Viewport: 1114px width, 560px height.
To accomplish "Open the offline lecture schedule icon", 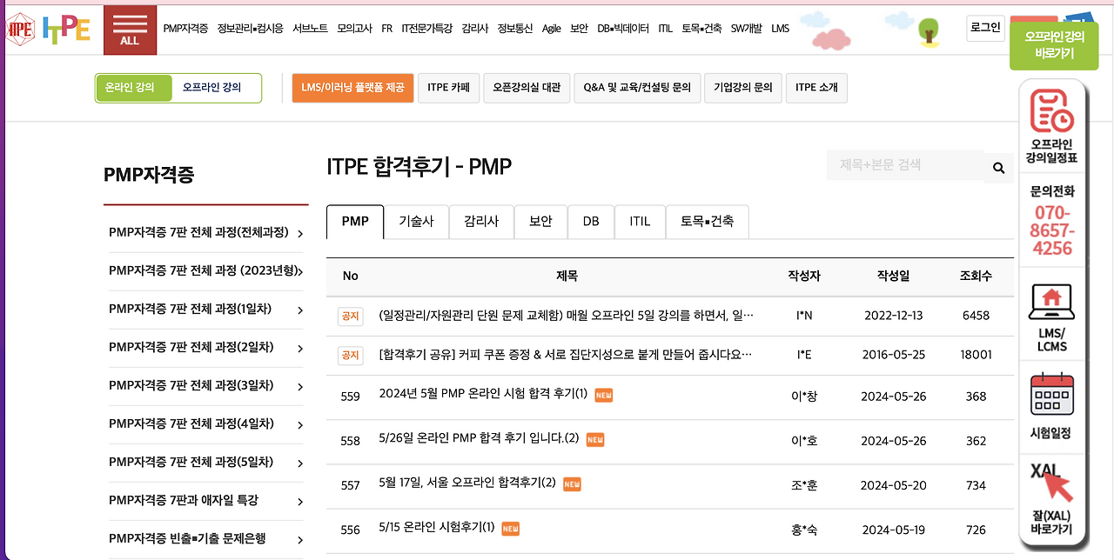I will coord(1051,113).
